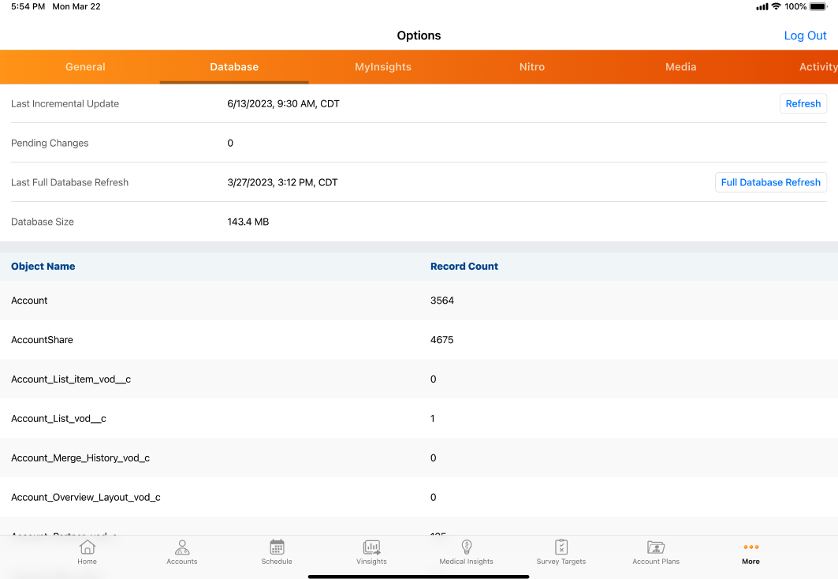The height and width of the screenshot is (579, 838).
Task: Open the Schedule calendar icon
Action: click(277, 547)
